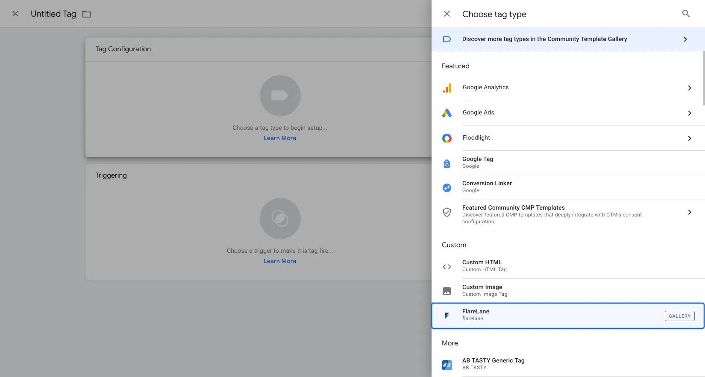Click the Custom Image picture icon
The height and width of the screenshot is (377, 705).
coord(447,291)
